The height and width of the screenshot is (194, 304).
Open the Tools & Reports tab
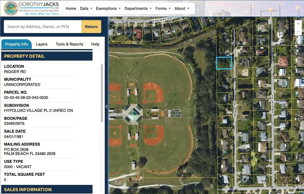point(69,44)
